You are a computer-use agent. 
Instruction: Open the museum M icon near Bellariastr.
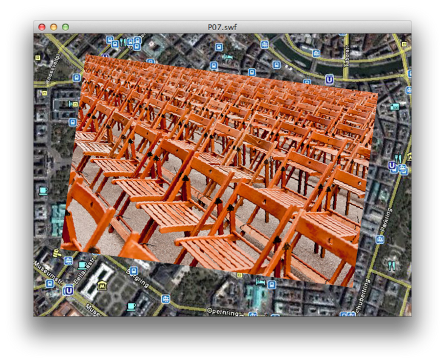(102, 285)
